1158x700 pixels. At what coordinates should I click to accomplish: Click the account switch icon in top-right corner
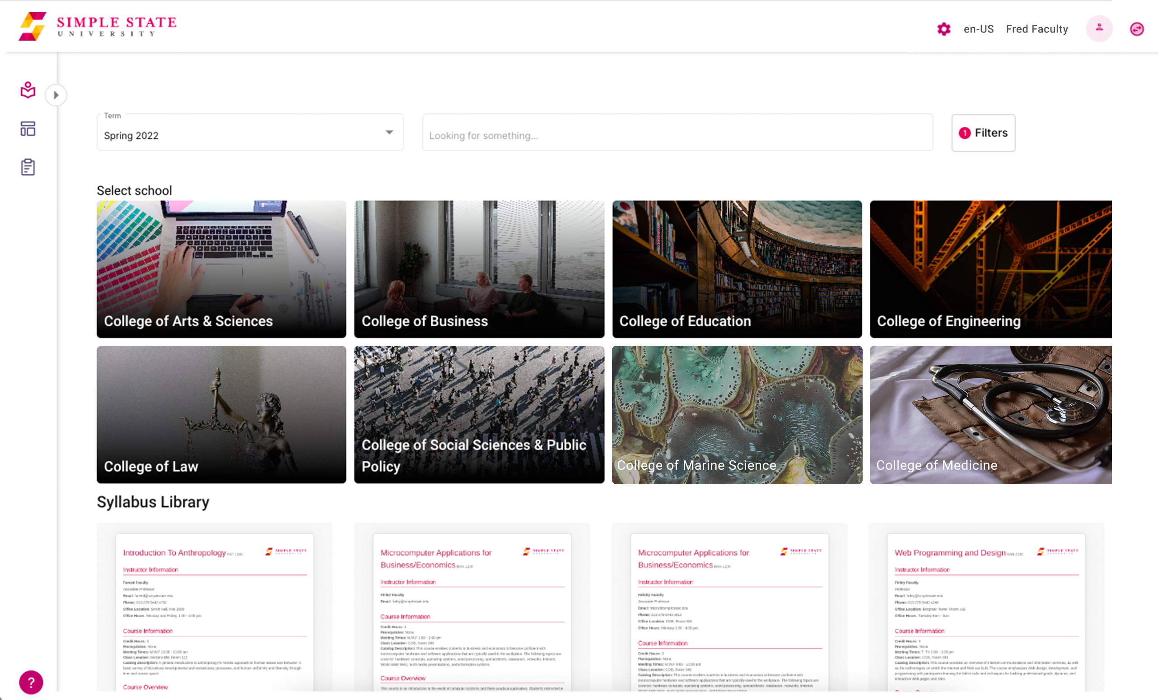(1137, 28)
